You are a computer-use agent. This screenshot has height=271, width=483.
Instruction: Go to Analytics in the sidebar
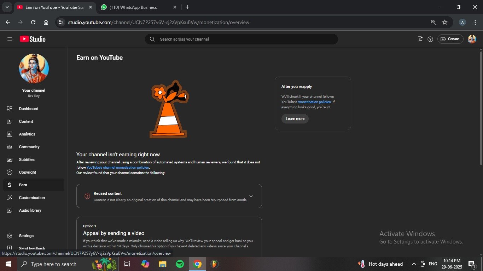coord(34,134)
